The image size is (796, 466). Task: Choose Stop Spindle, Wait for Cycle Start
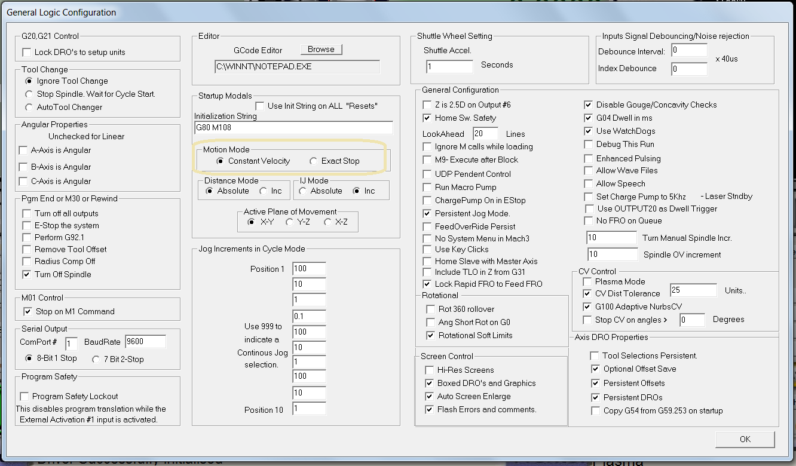29,94
